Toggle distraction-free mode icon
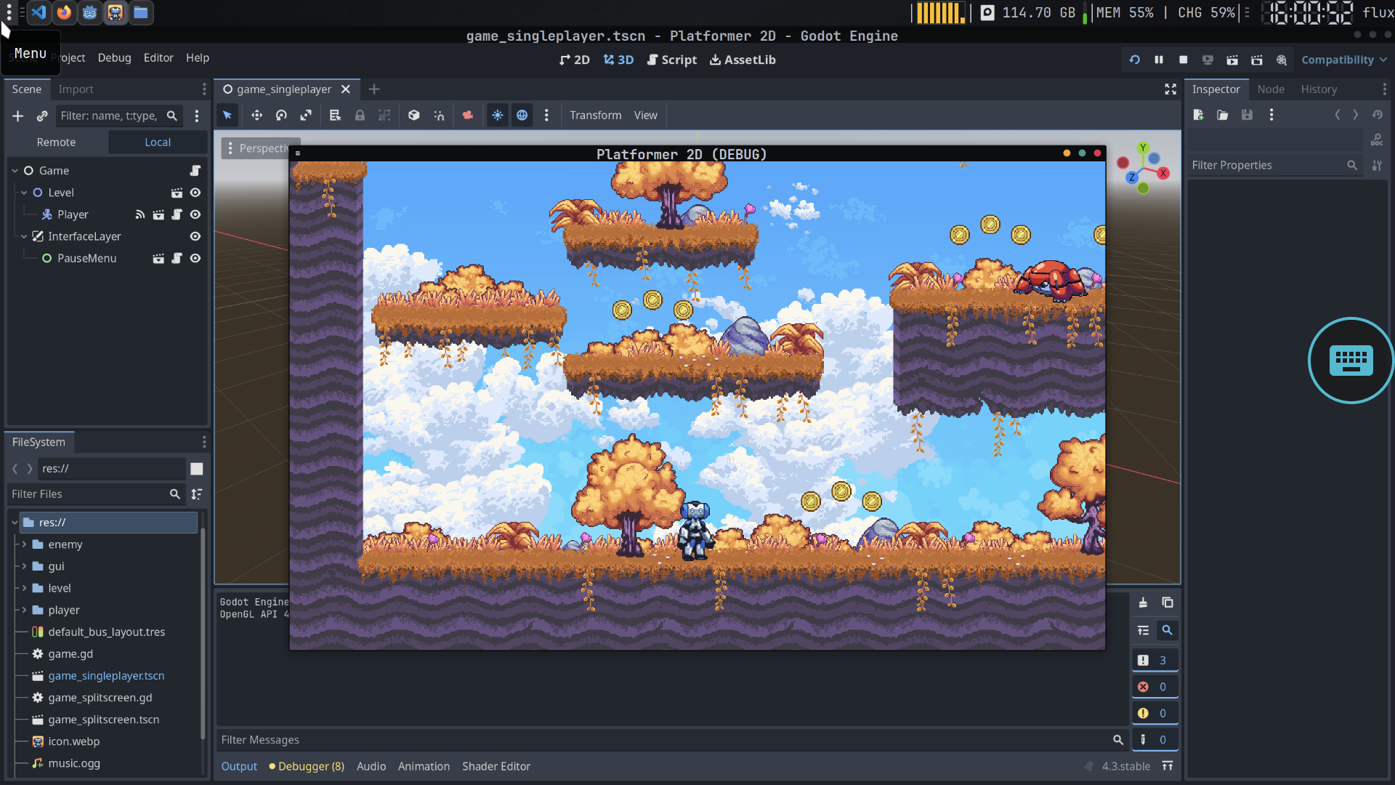This screenshot has height=785, width=1395. [1170, 89]
